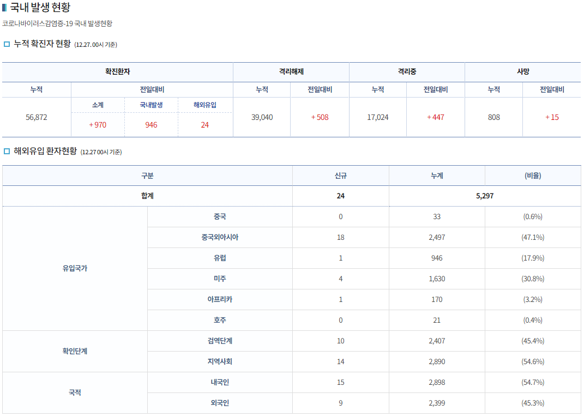This screenshot has height=417, width=584.
Task: Select the (0.4%) ratio for 호주
Action: [533, 320]
